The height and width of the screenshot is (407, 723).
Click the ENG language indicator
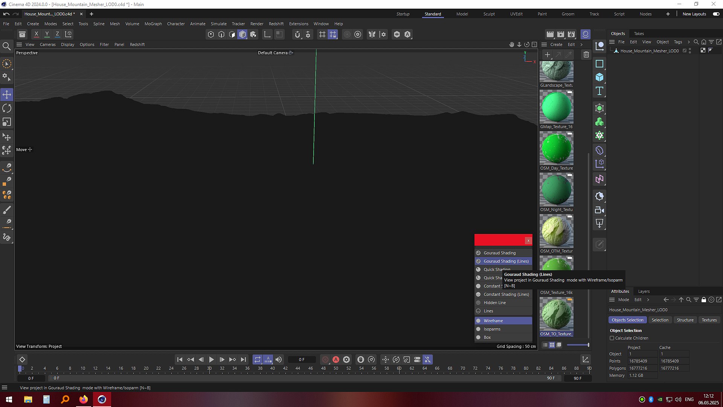coord(689,399)
